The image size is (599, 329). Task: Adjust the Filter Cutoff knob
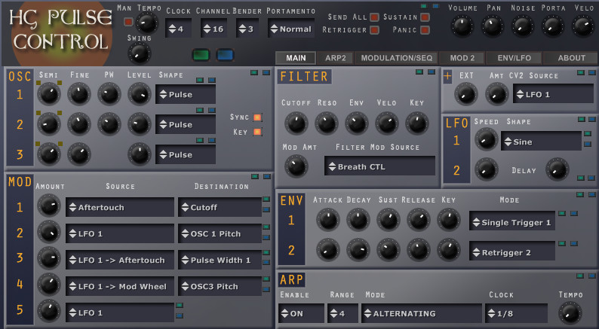click(296, 123)
